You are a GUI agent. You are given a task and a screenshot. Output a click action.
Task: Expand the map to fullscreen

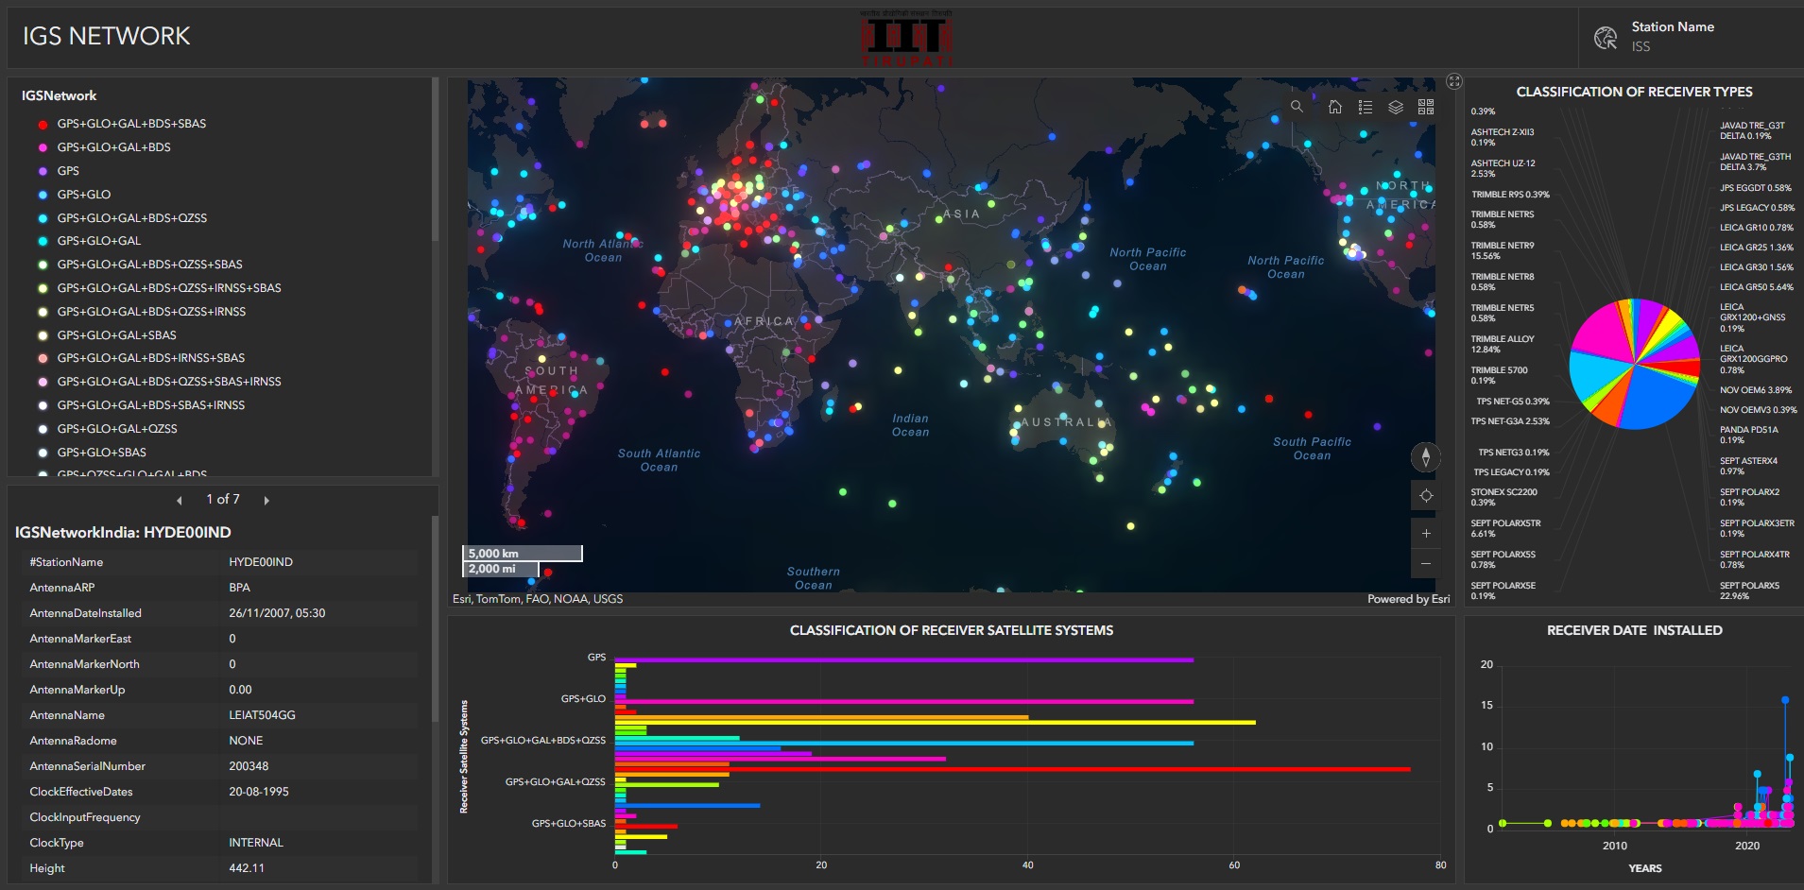[x=1454, y=81]
